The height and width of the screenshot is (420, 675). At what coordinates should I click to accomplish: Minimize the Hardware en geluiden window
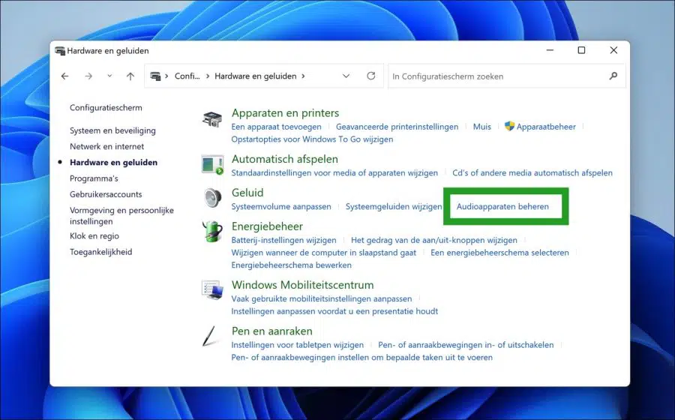tap(550, 50)
